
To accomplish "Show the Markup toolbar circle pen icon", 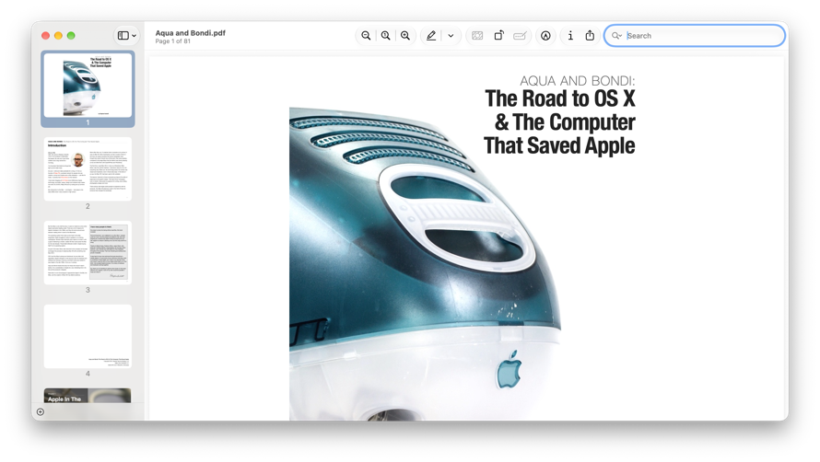I will [x=545, y=36].
